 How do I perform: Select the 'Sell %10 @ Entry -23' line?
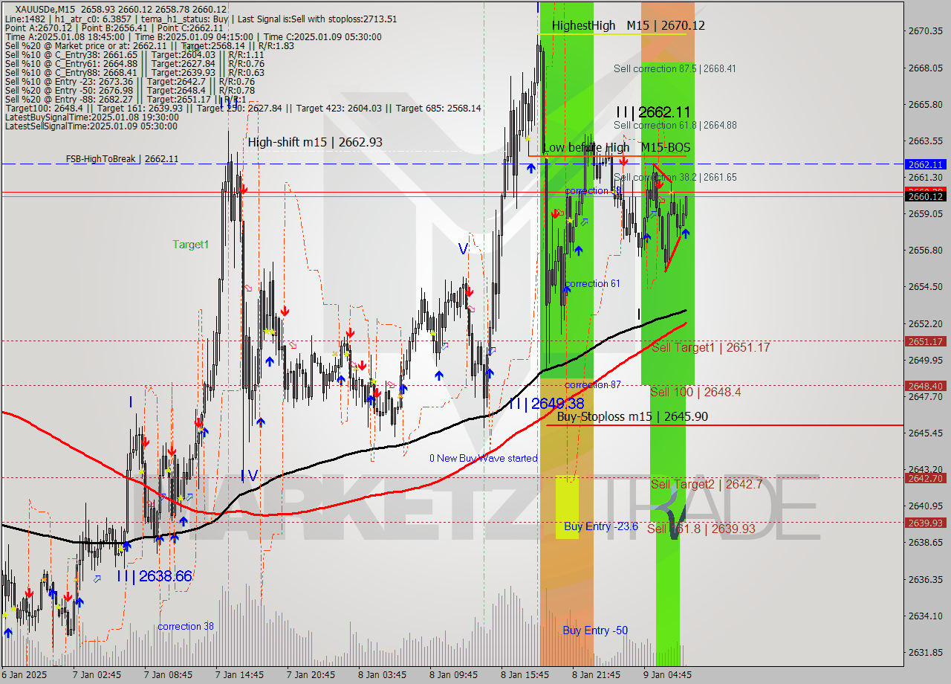coord(130,81)
